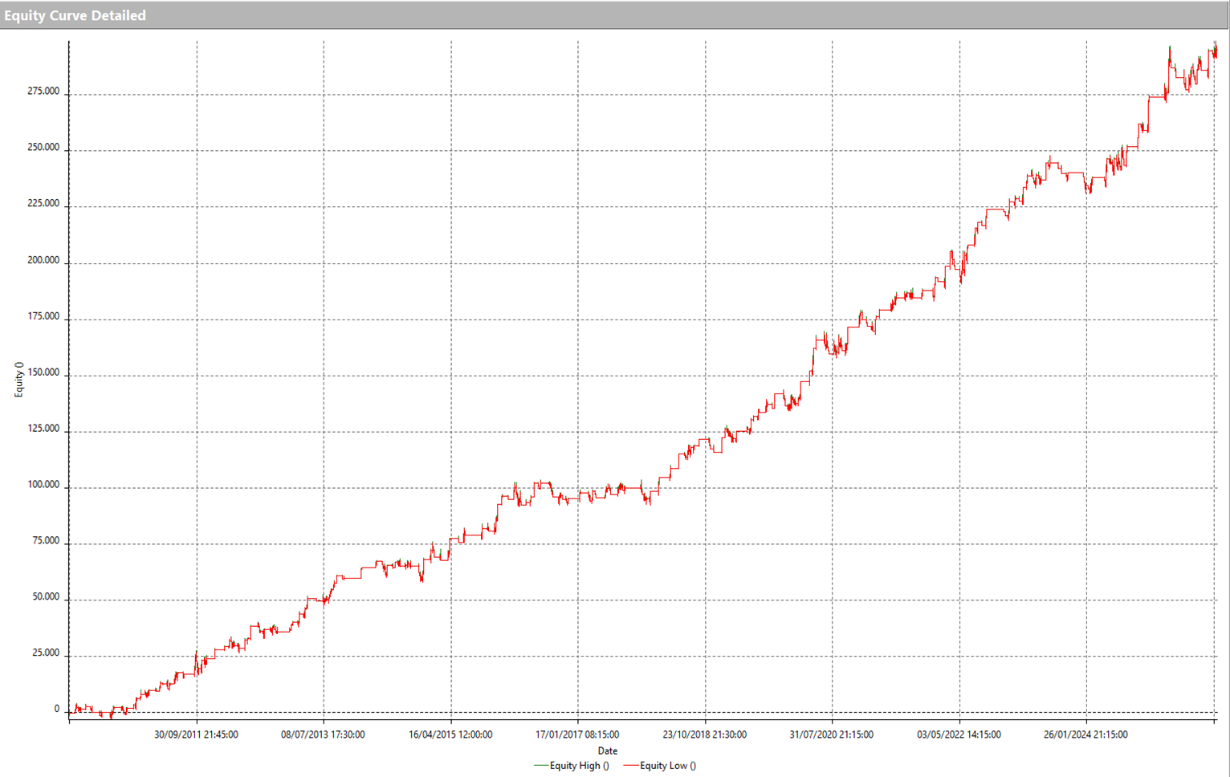Screen dimensions: 1230x777
Task: Click the 275.000 value on the equity axis
Action: pyautogui.click(x=43, y=92)
